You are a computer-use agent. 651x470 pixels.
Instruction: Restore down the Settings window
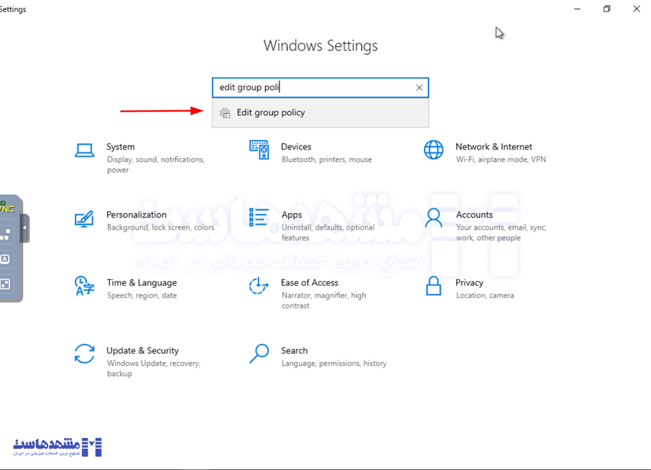pos(606,9)
